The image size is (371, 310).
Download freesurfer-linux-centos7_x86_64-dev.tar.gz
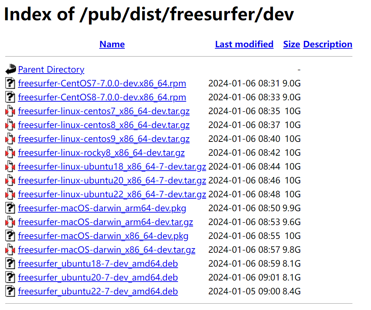coord(104,111)
